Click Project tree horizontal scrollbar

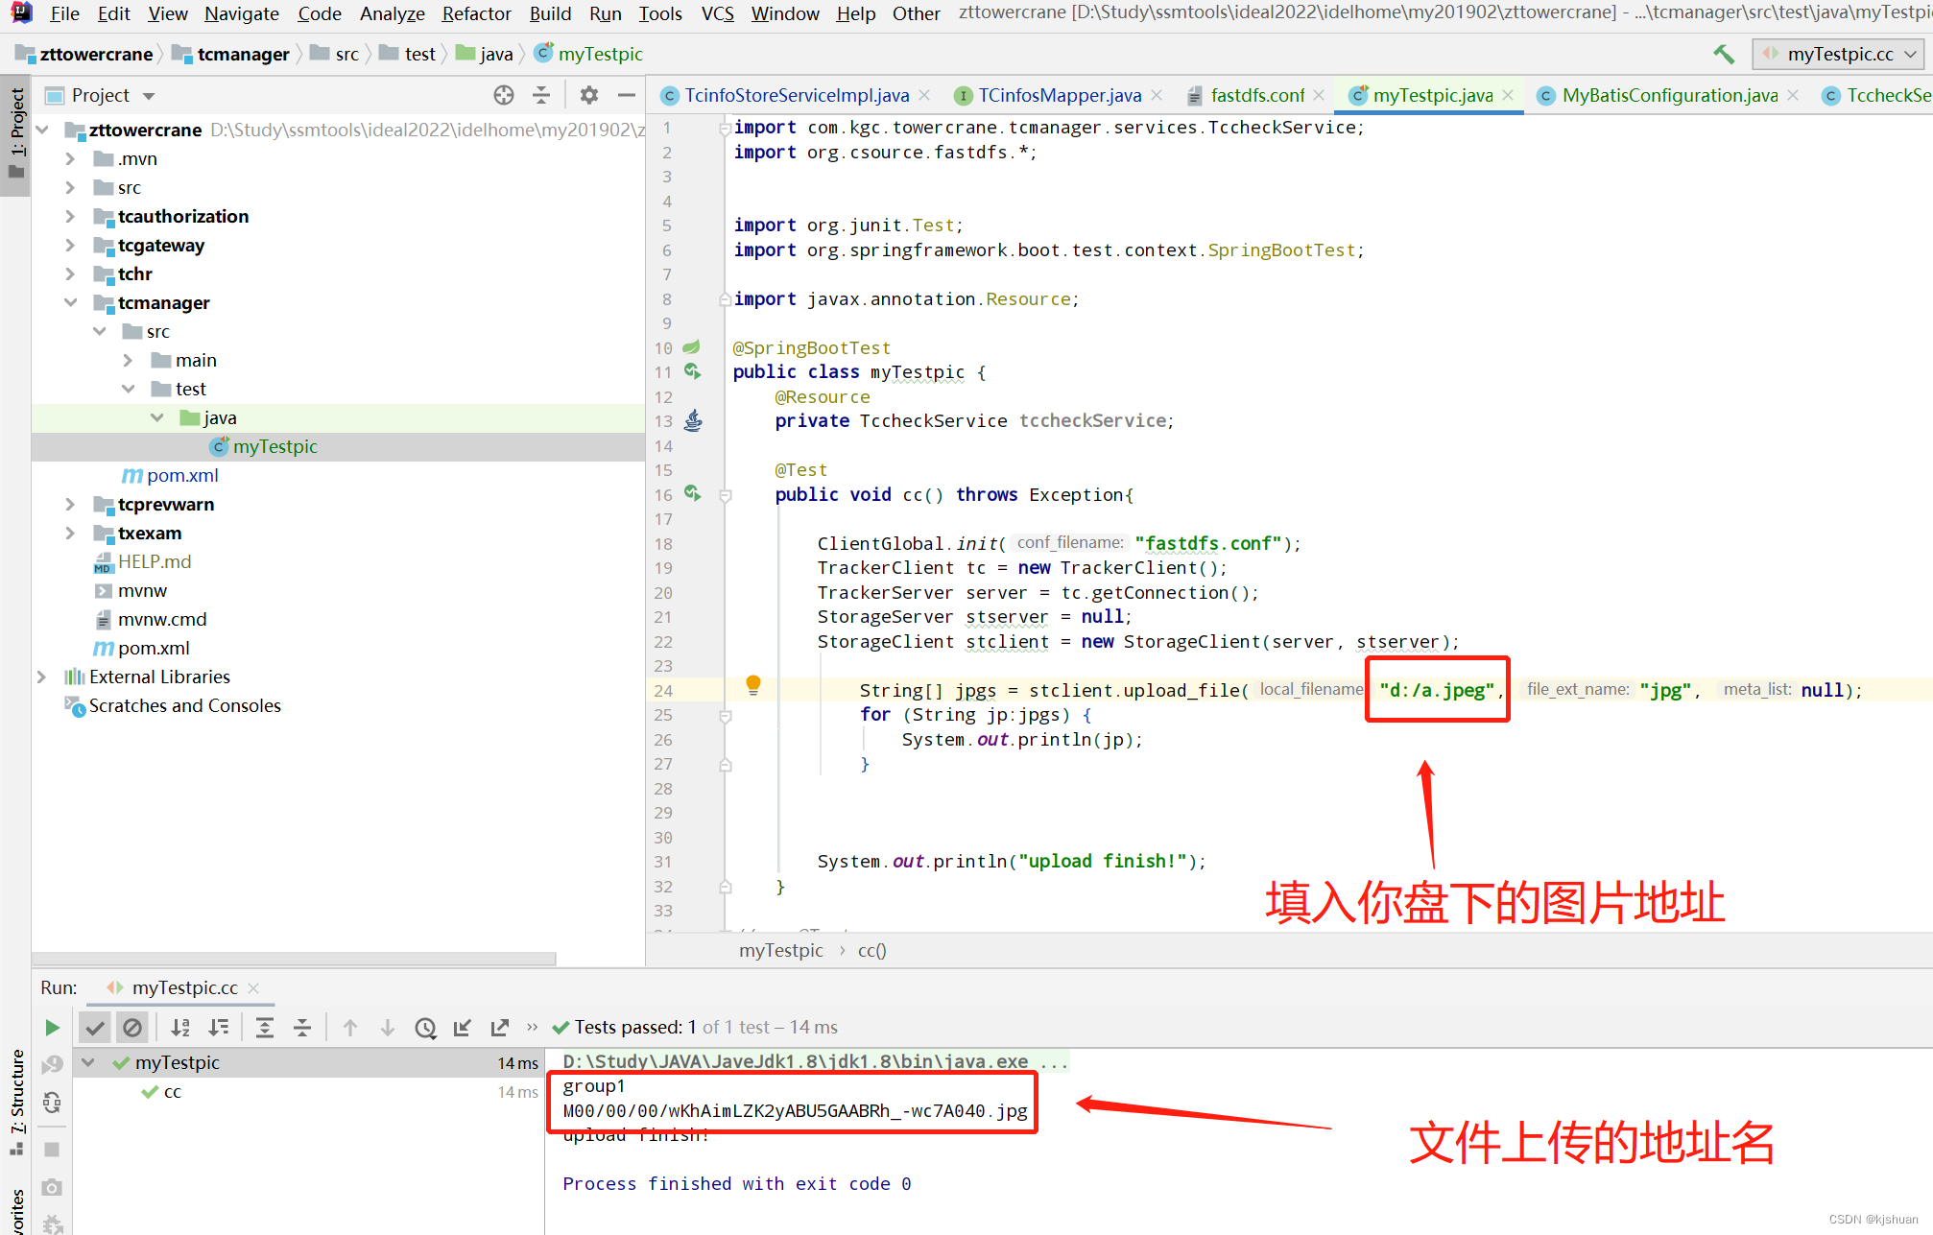[294, 959]
